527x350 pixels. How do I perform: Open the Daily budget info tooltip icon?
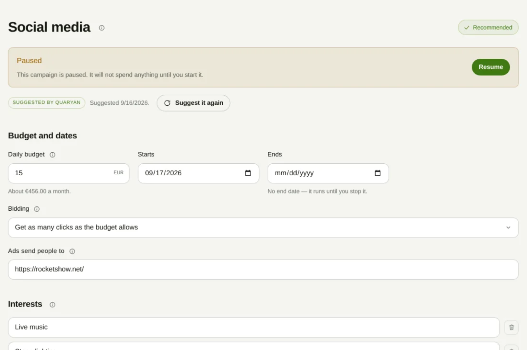coord(52,155)
